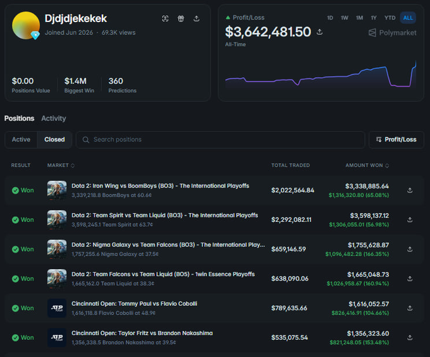Select the YTD time range
This screenshot has width=430, height=357.
click(390, 18)
